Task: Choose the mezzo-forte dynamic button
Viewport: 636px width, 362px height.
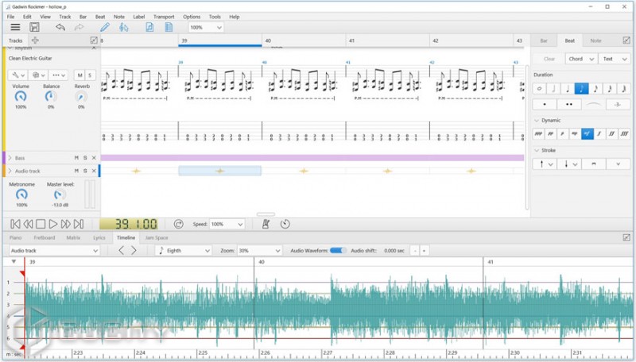Action: click(x=587, y=134)
